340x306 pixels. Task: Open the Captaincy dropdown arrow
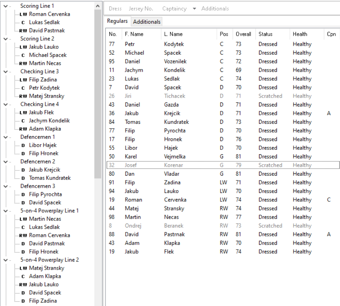[x=194, y=9]
